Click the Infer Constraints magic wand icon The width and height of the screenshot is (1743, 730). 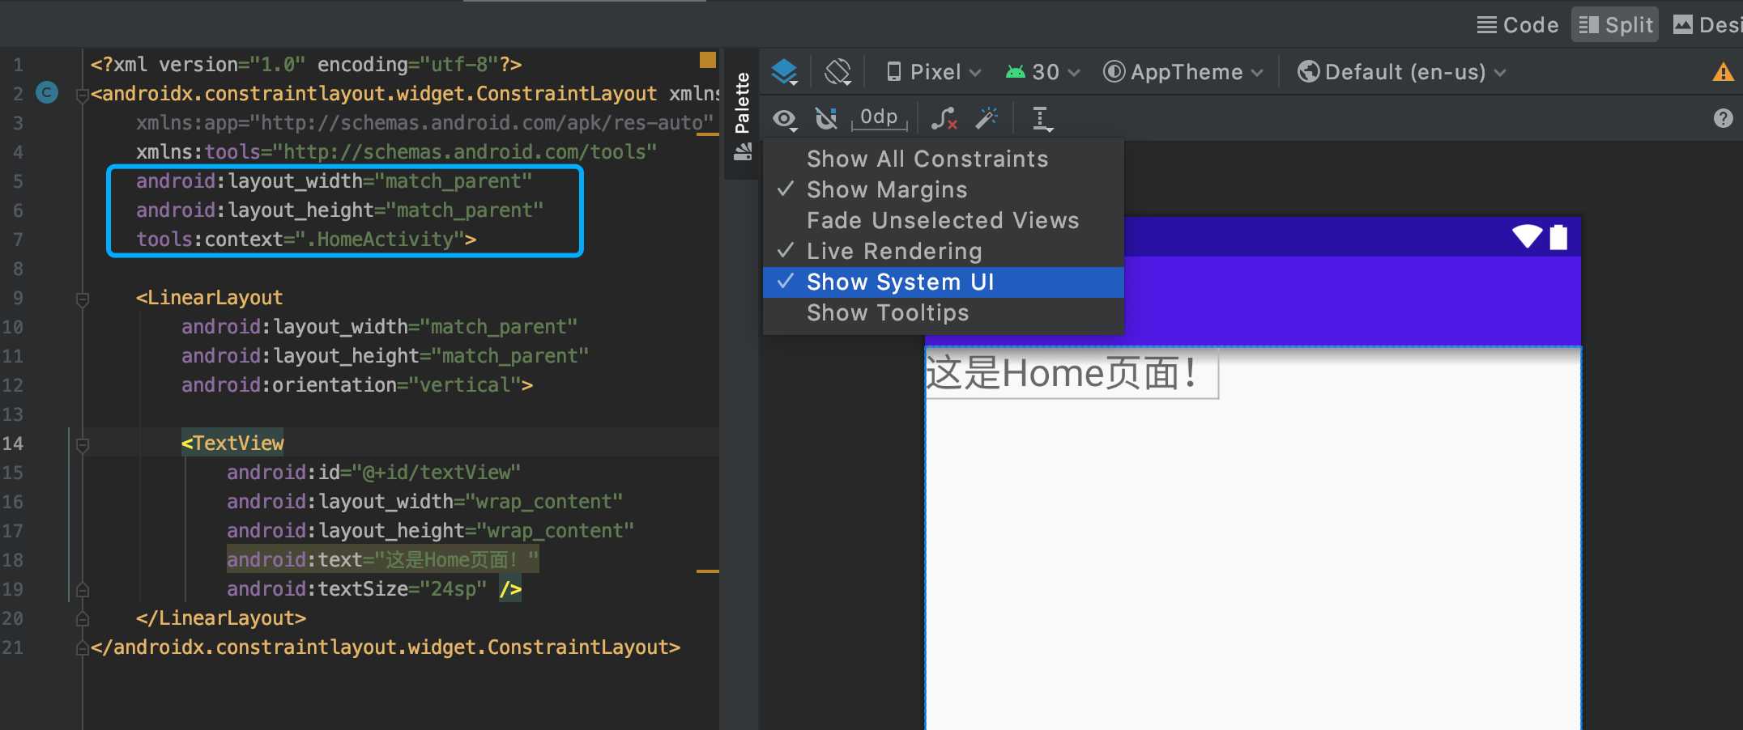coord(987,118)
